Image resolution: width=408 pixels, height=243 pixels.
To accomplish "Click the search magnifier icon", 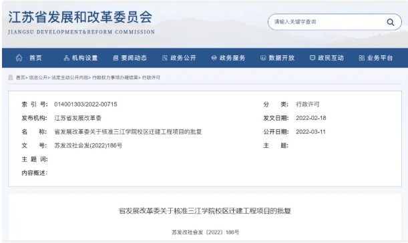I will pos(391,22).
